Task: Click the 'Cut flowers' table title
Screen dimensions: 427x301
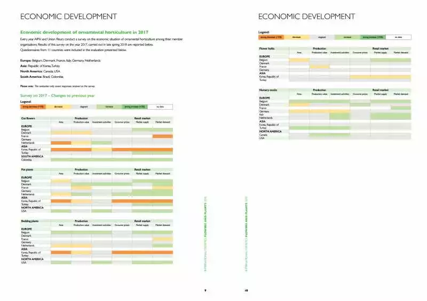Action: [28, 118]
